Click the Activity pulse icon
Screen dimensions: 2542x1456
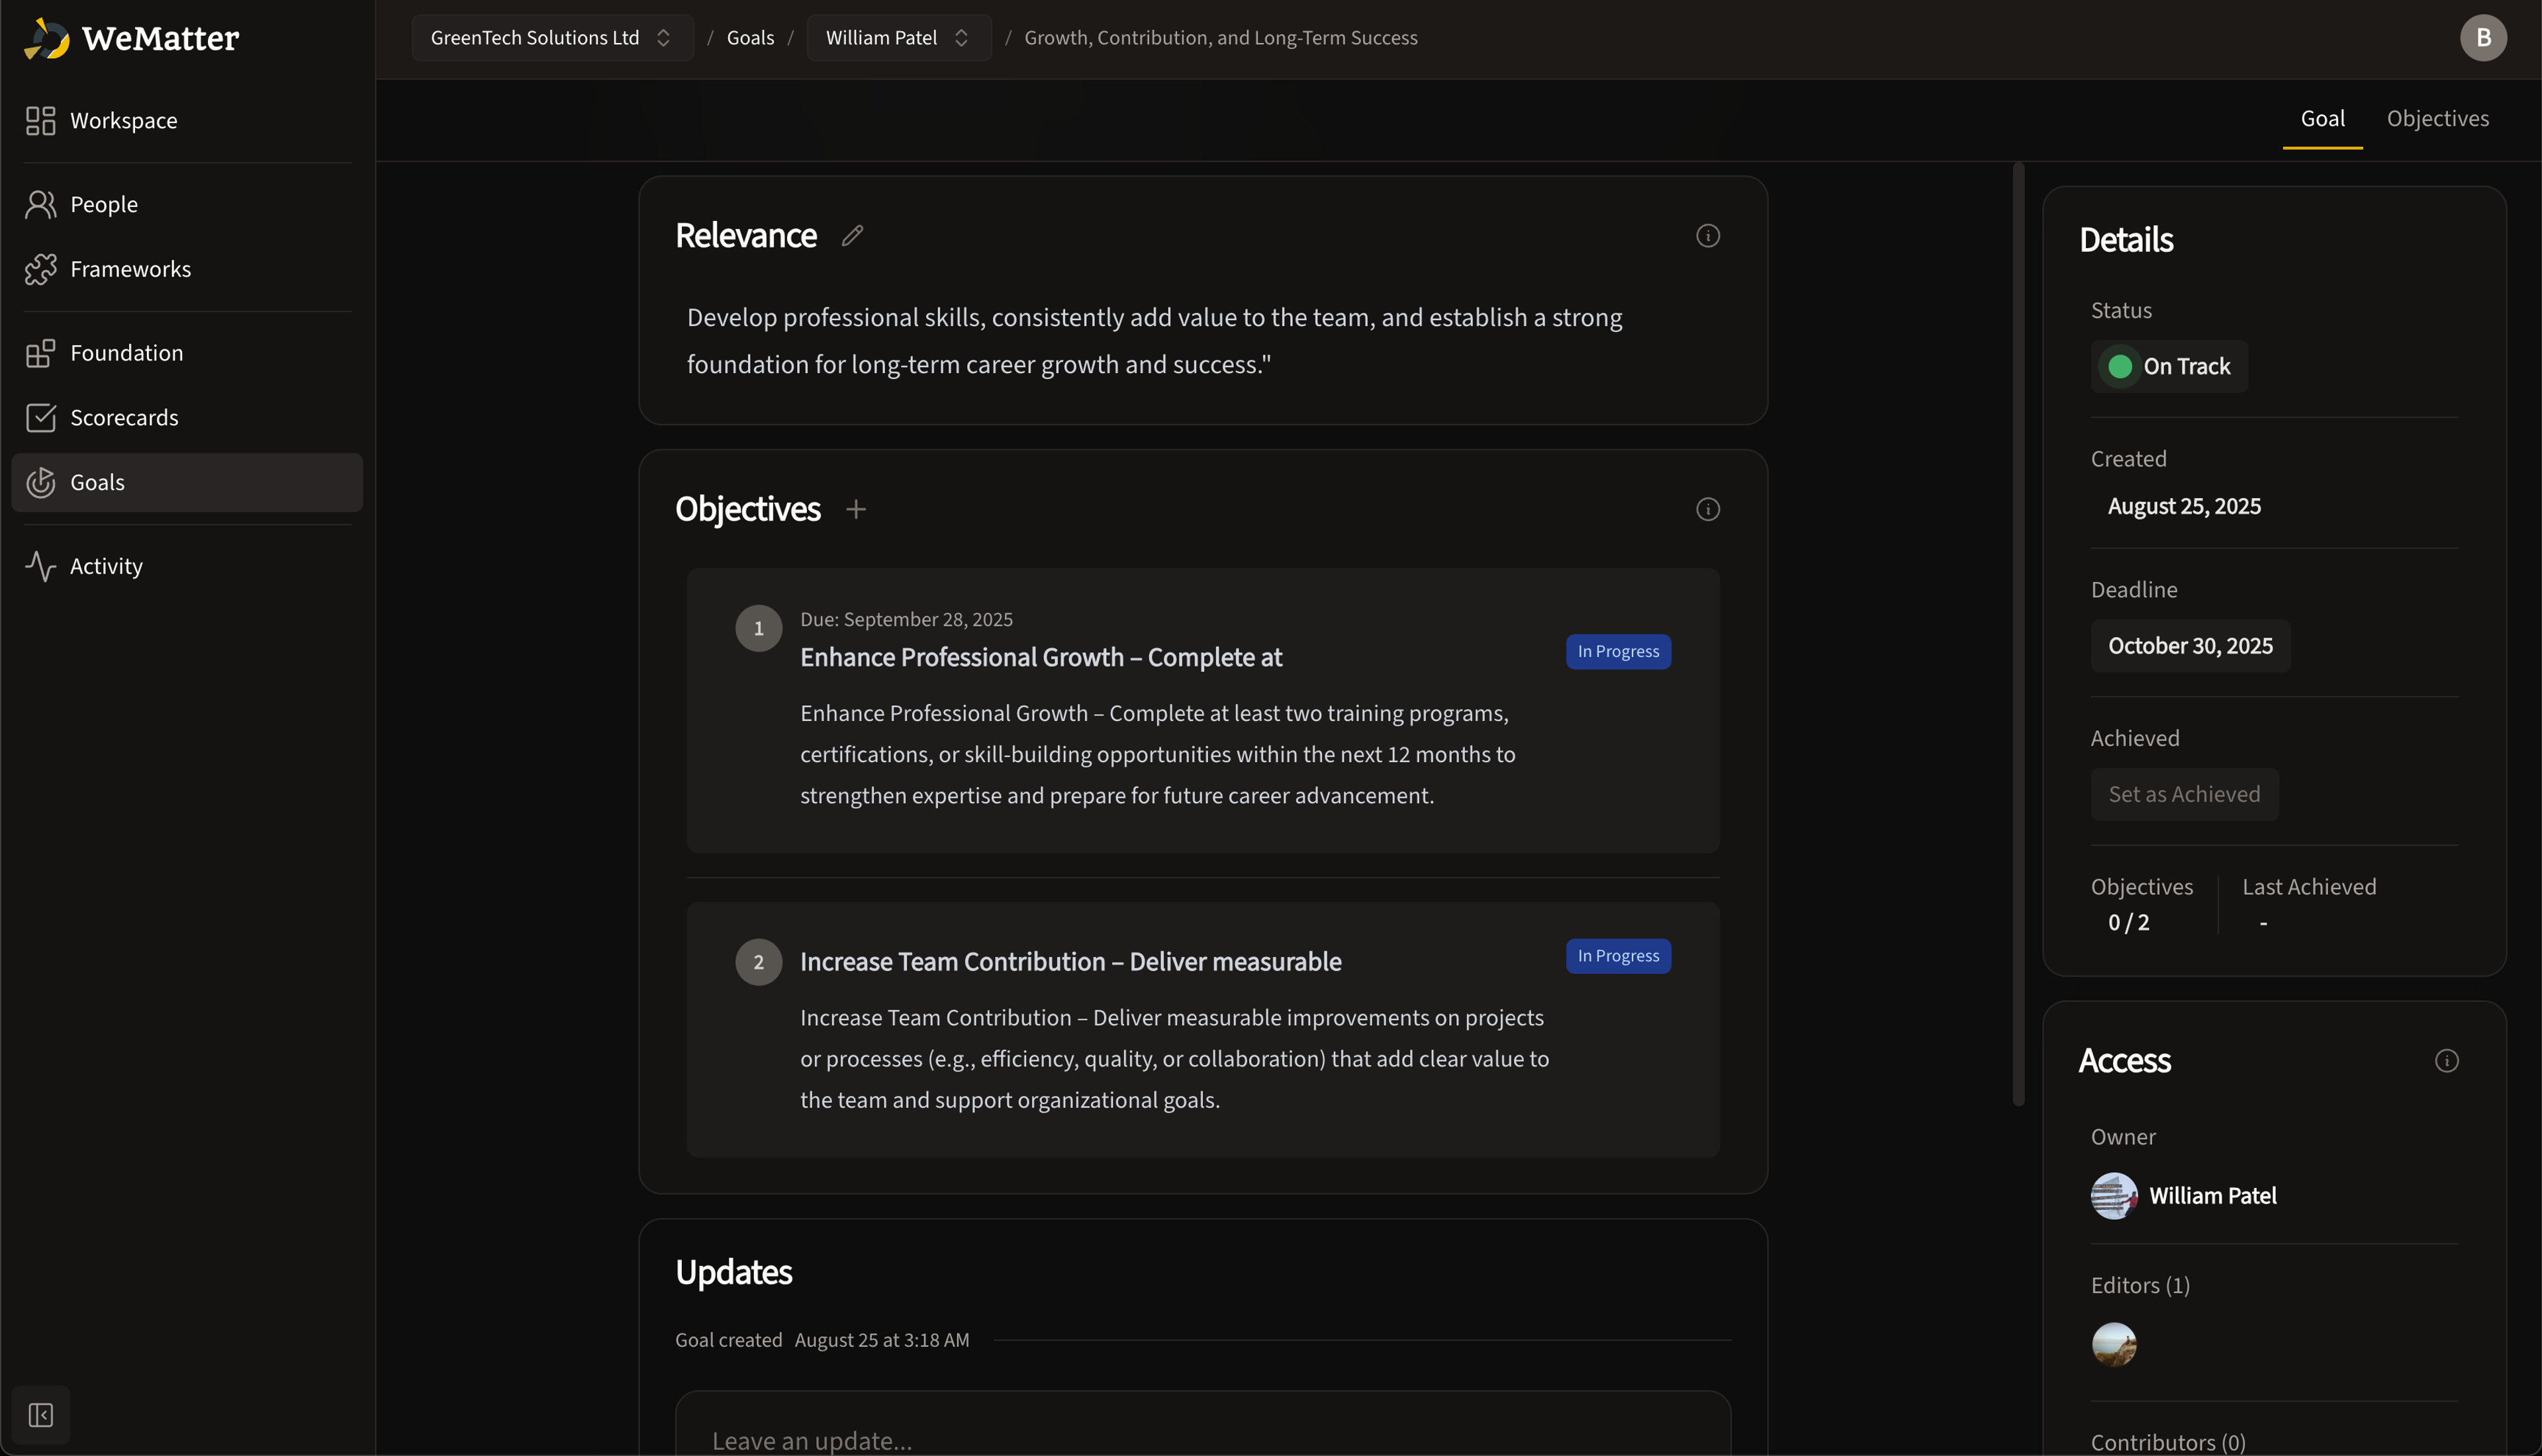(x=40, y=566)
